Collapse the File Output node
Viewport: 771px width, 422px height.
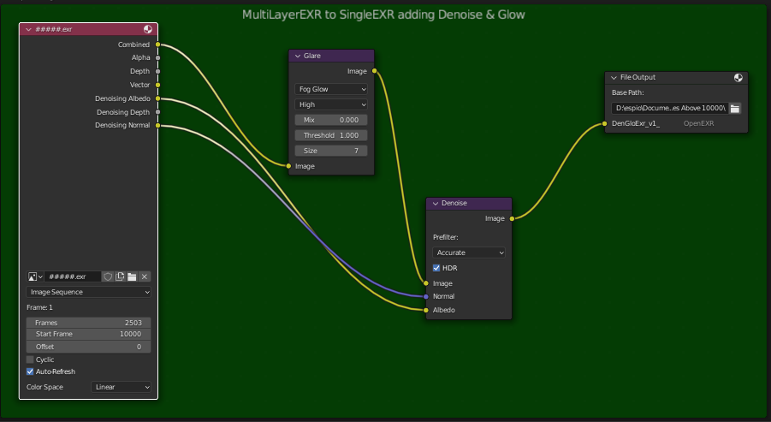[614, 78]
